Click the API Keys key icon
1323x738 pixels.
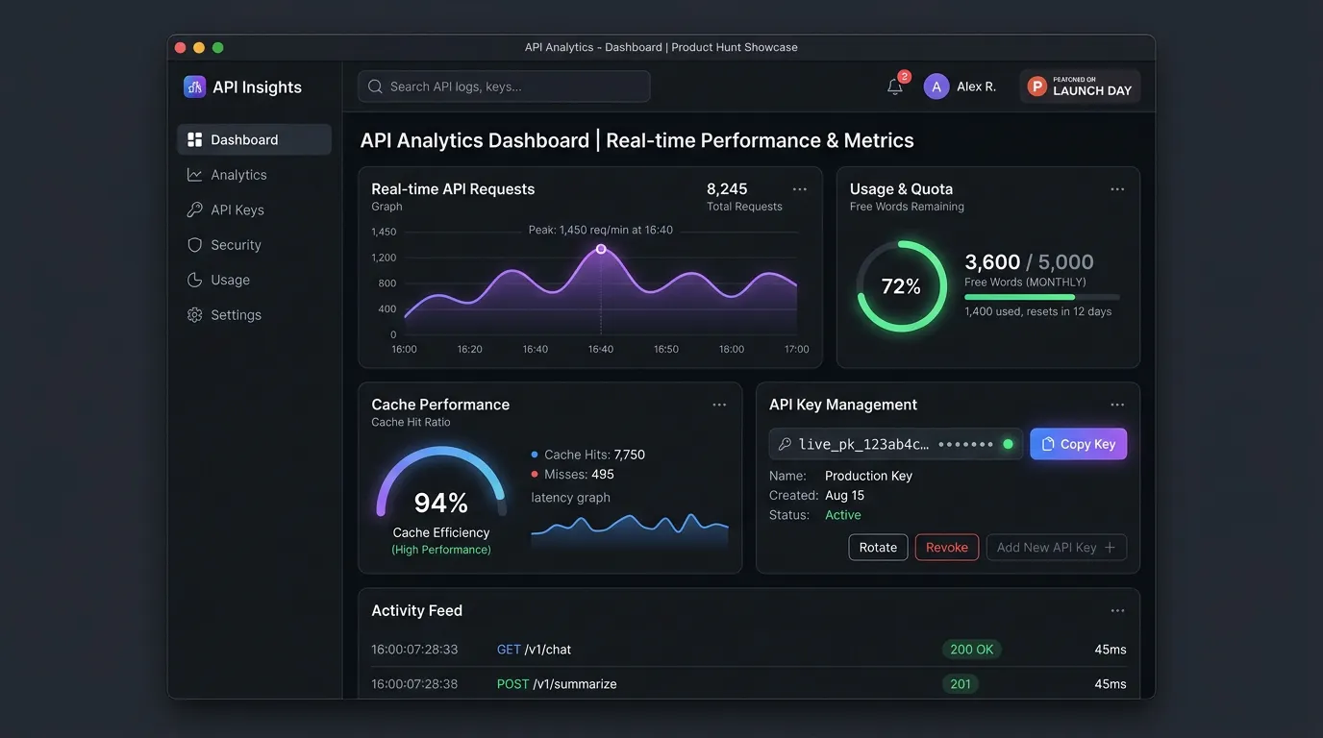click(194, 209)
